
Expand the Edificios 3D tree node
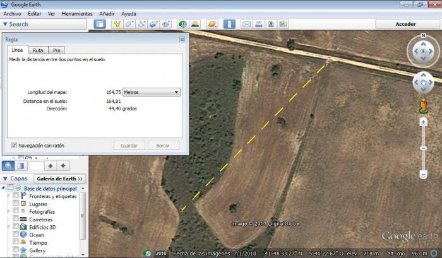pyautogui.click(x=8, y=226)
